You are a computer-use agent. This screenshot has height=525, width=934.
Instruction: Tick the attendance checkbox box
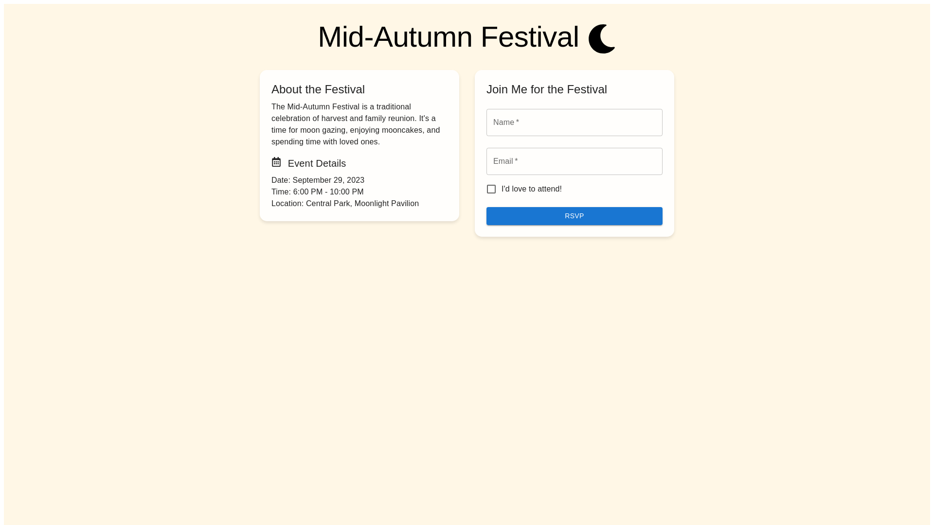pyautogui.click(x=491, y=189)
